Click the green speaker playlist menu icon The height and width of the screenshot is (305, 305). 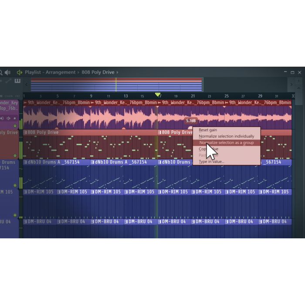click(20, 72)
